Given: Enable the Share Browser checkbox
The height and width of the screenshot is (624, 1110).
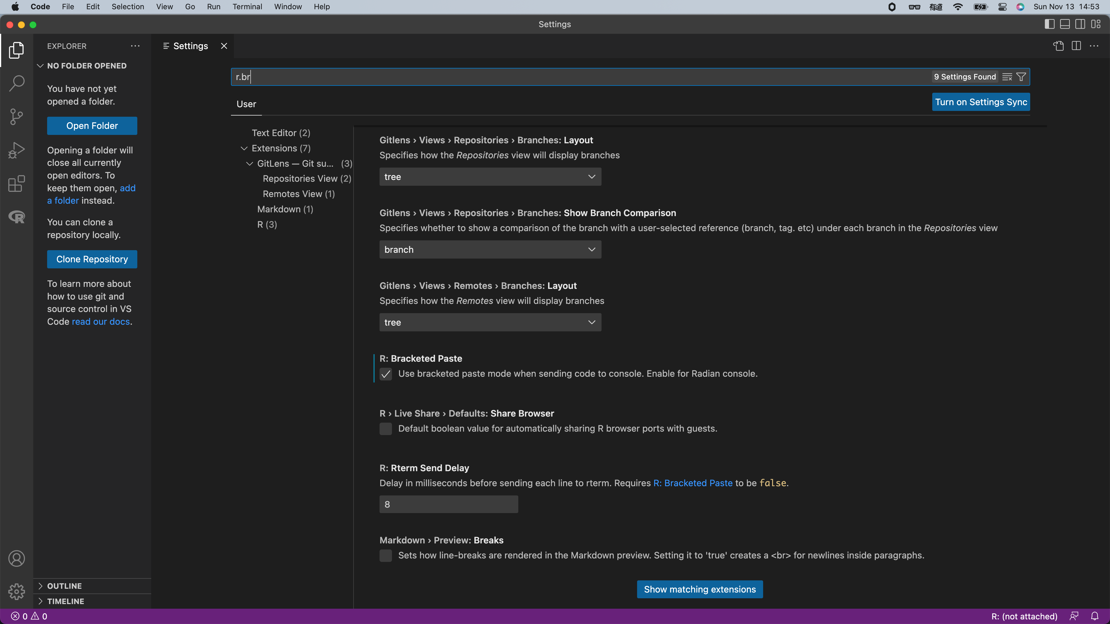Looking at the screenshot, I should pos(386,428).
